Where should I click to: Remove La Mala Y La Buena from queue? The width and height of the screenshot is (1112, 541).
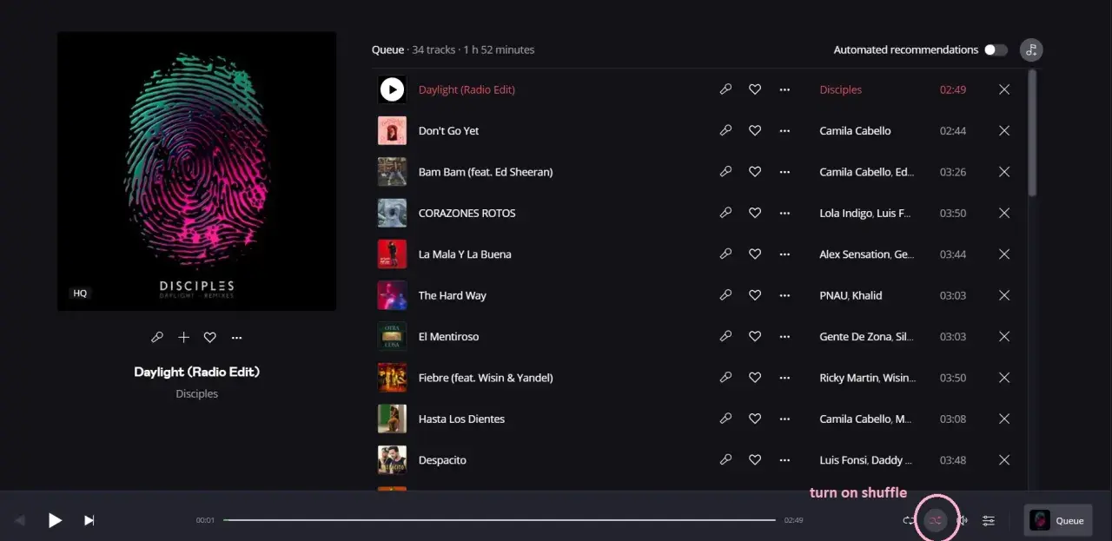coord(1004,254)
